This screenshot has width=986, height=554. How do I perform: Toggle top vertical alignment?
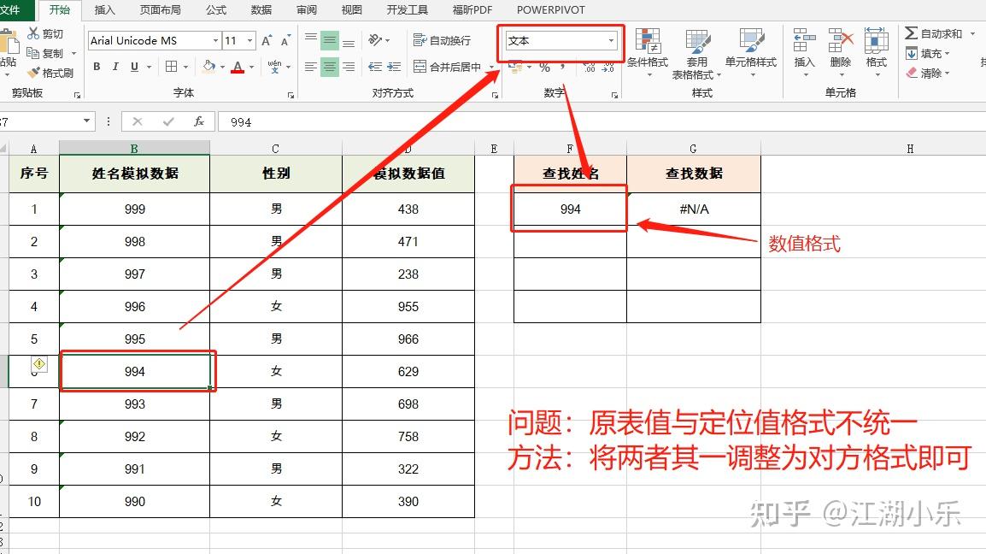[311, 40]
